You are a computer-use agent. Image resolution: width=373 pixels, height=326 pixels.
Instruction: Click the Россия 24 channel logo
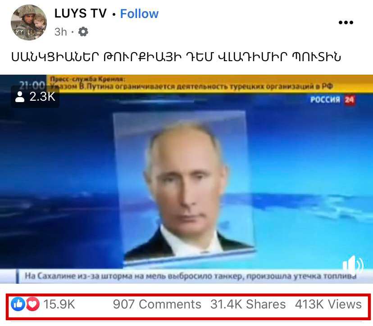pos(333,100)
